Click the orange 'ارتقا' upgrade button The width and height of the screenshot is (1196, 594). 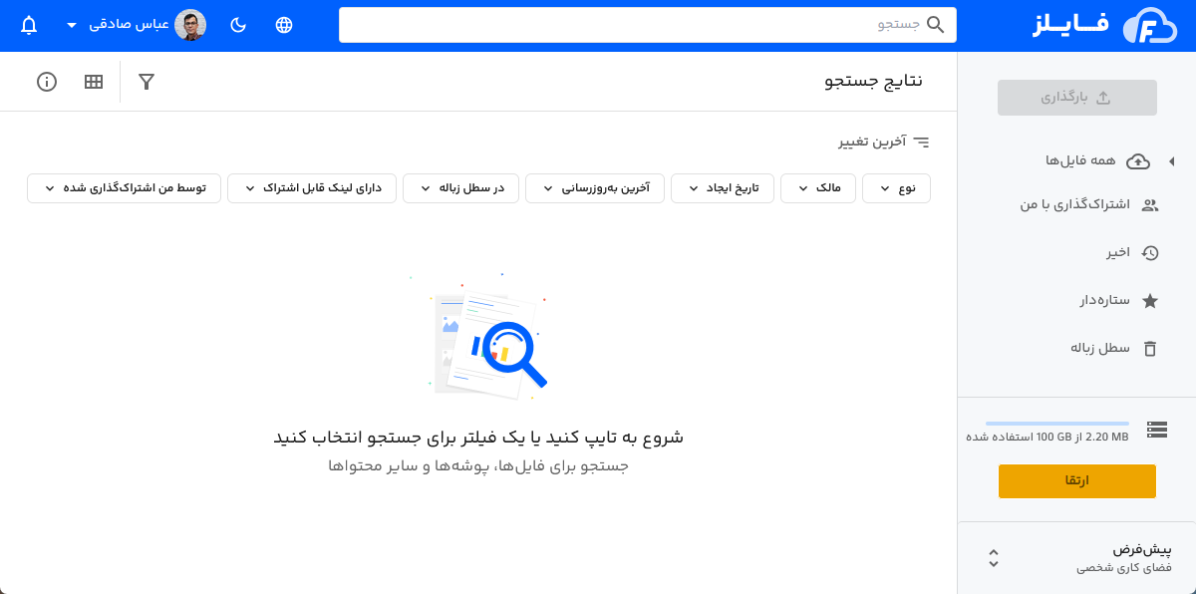[1077, 481]
